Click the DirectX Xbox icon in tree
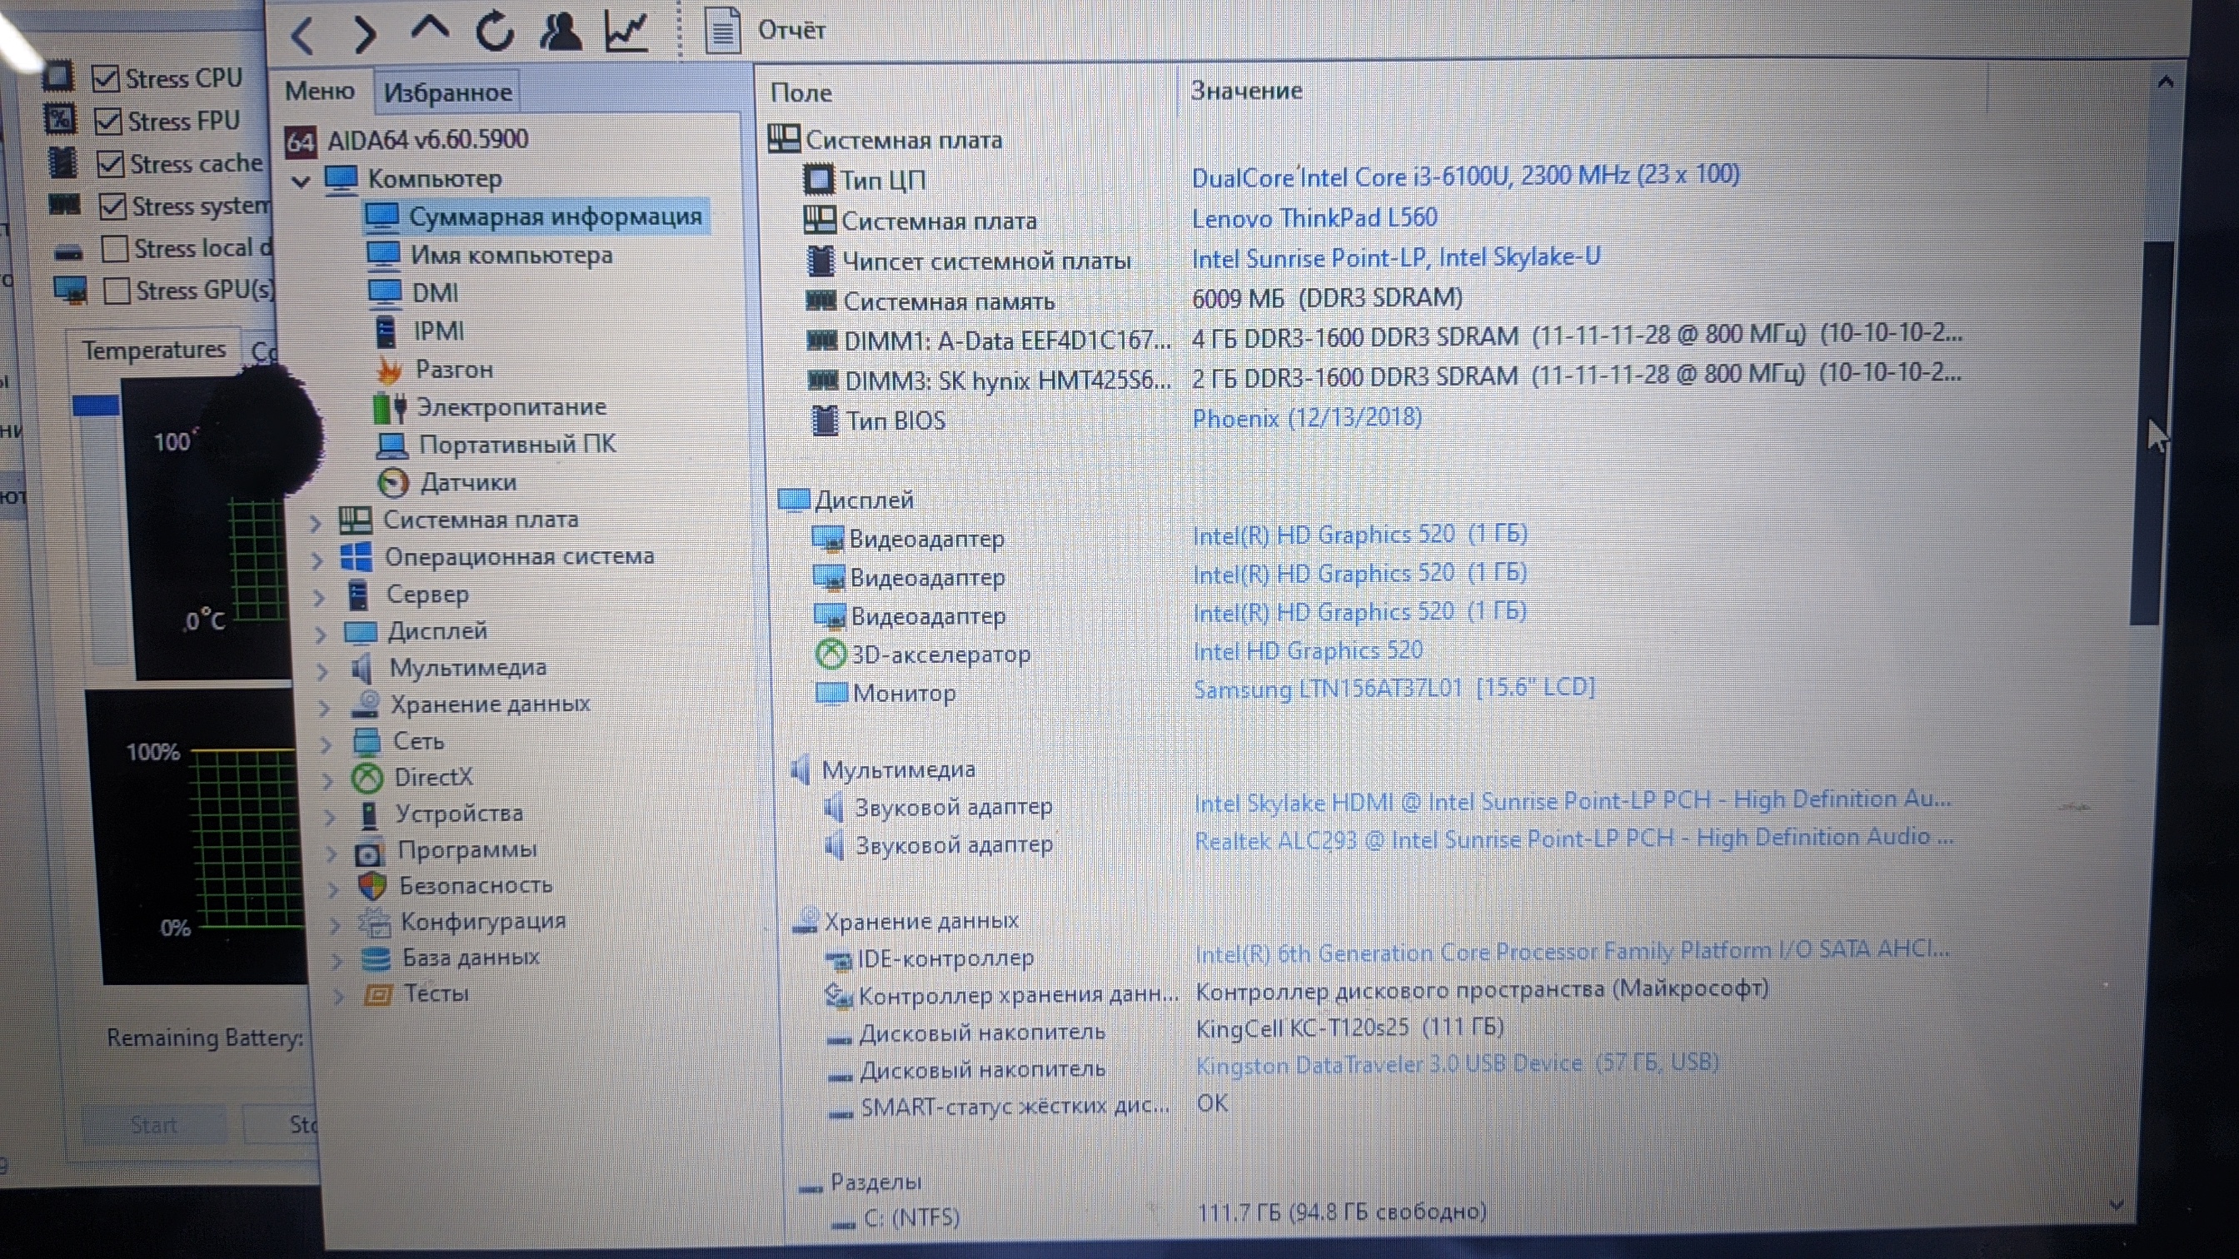This screenshot has height=1259, width=2239. coord(367,778)
